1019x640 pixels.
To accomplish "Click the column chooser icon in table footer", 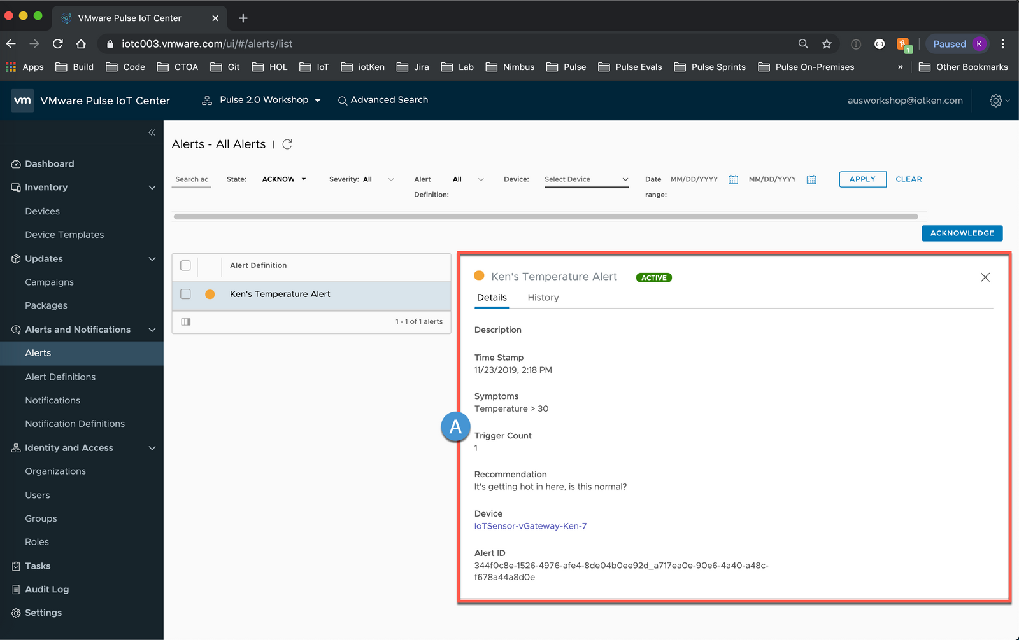I will coord(186,322).
